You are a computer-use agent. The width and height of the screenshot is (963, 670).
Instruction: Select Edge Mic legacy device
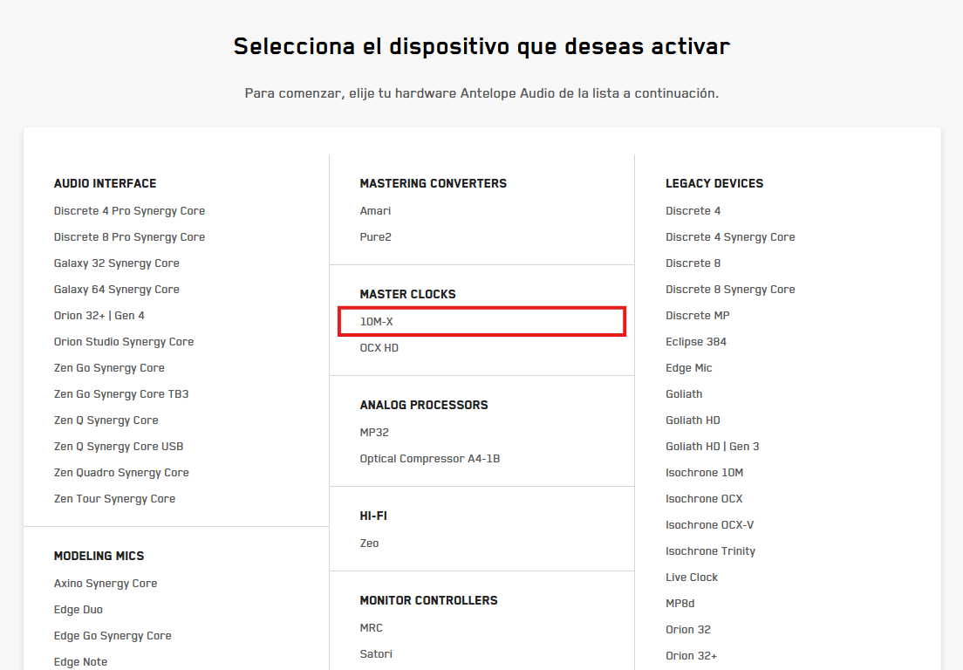point(688,368)
